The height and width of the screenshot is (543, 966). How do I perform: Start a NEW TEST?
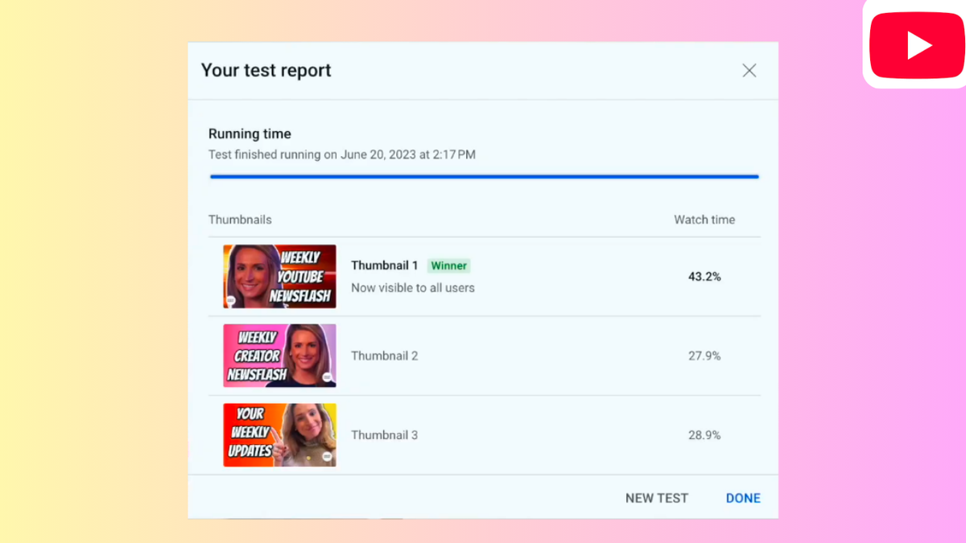pyautogui.click(x=656, y=498)
